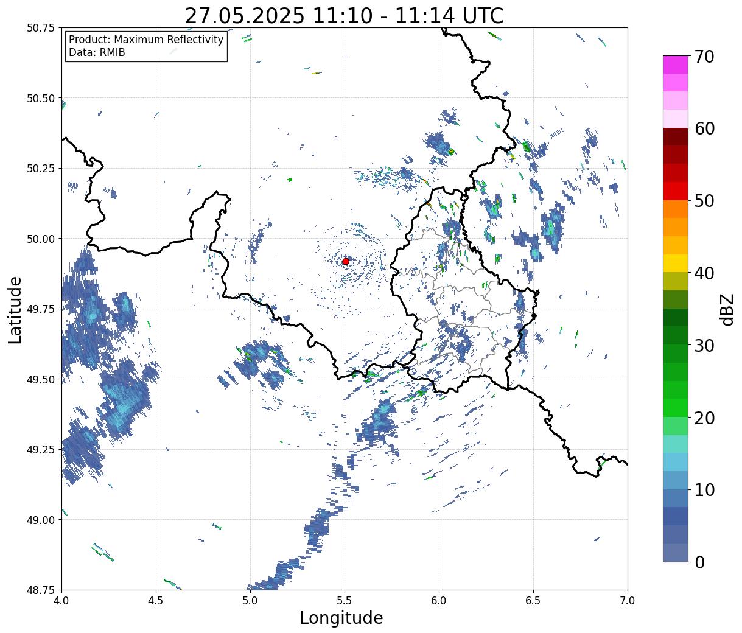This screenshot has width=742, height=633.
Task: Click the latitude tick label 50.00
Action: pyautogui.click(x=41, y=239)
